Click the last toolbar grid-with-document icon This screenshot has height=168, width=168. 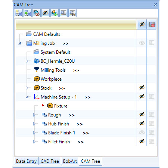coord(72,13)
